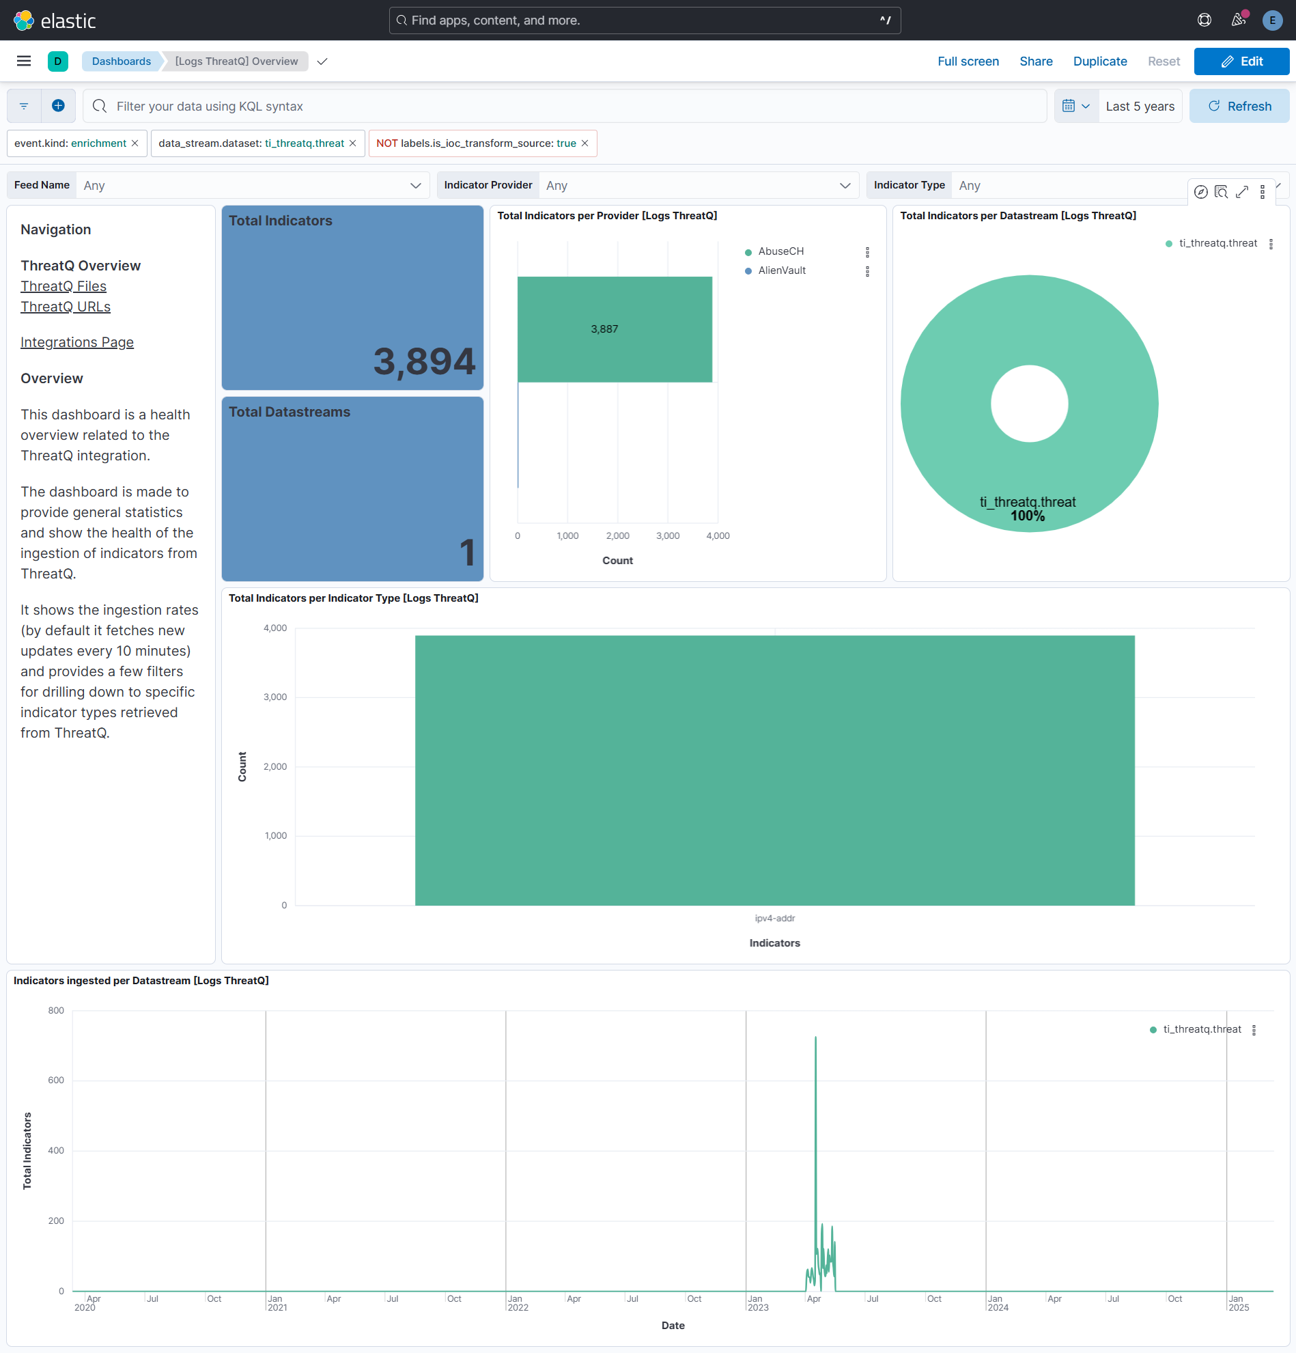1296x1353 pixels.
Task: Maximize the panel using the expand arrows icon
Action: tap(1243, 192)
